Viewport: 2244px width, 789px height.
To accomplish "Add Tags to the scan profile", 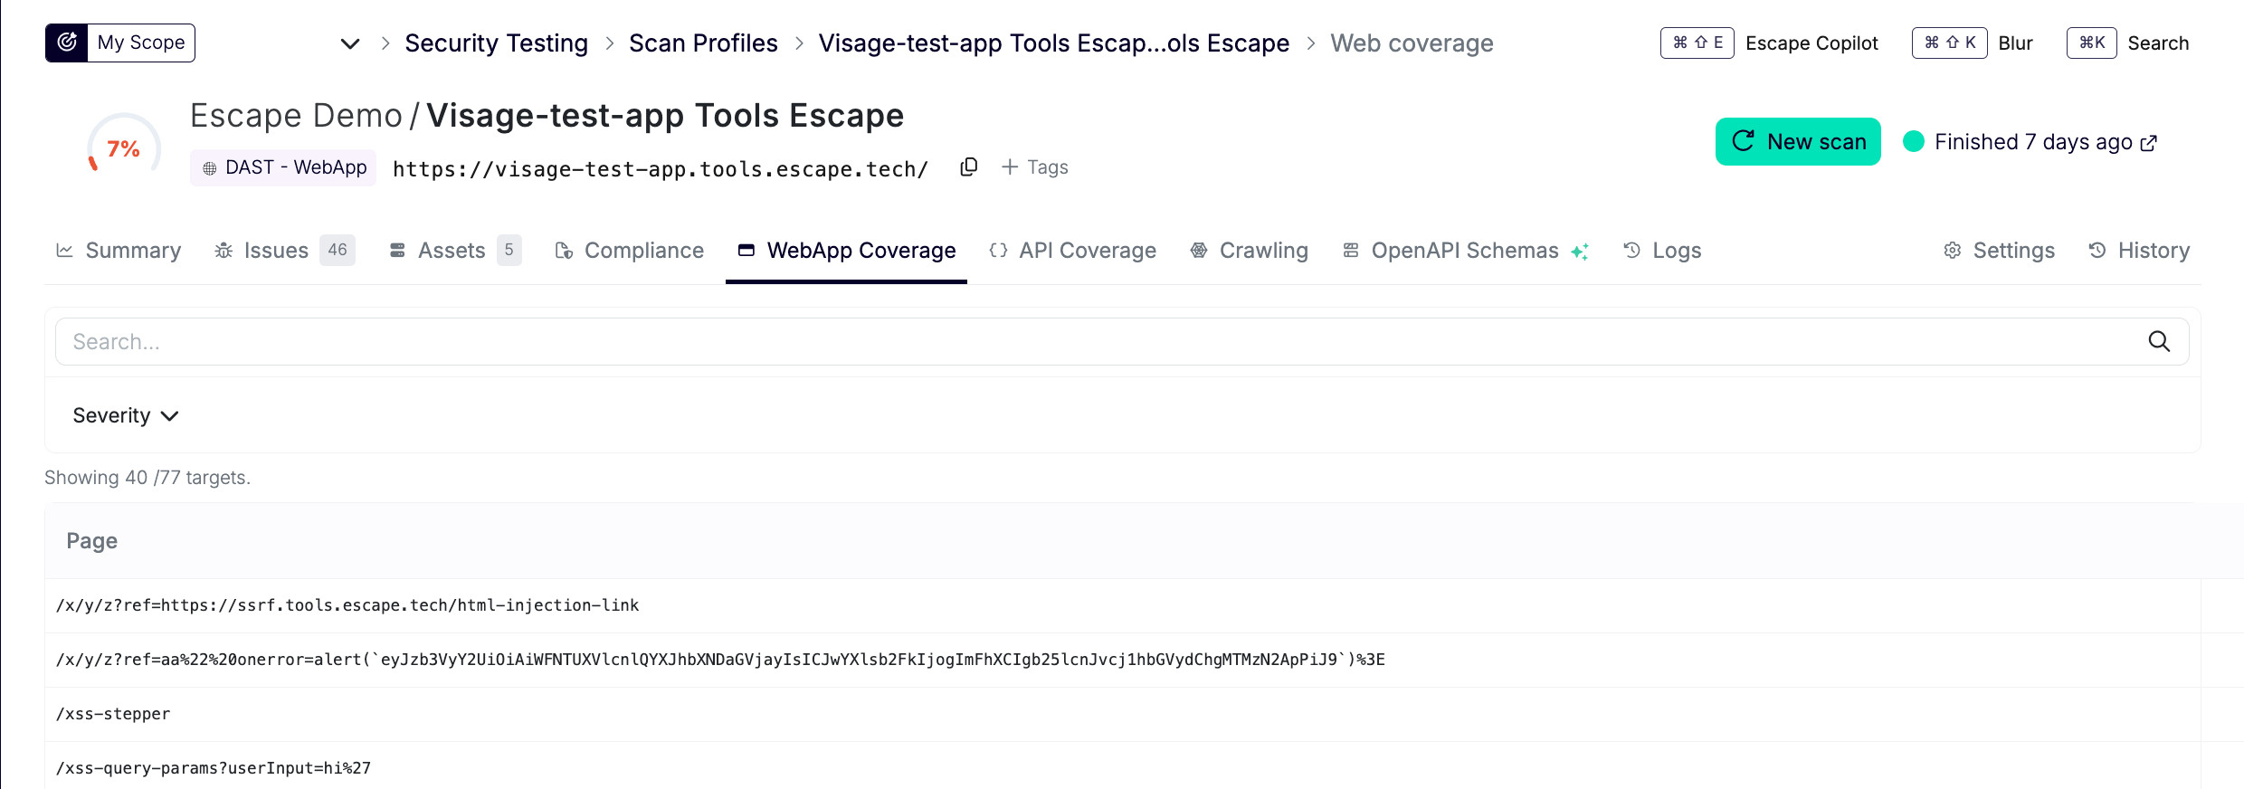I will pyautogui.click(x=1035, y=167).
